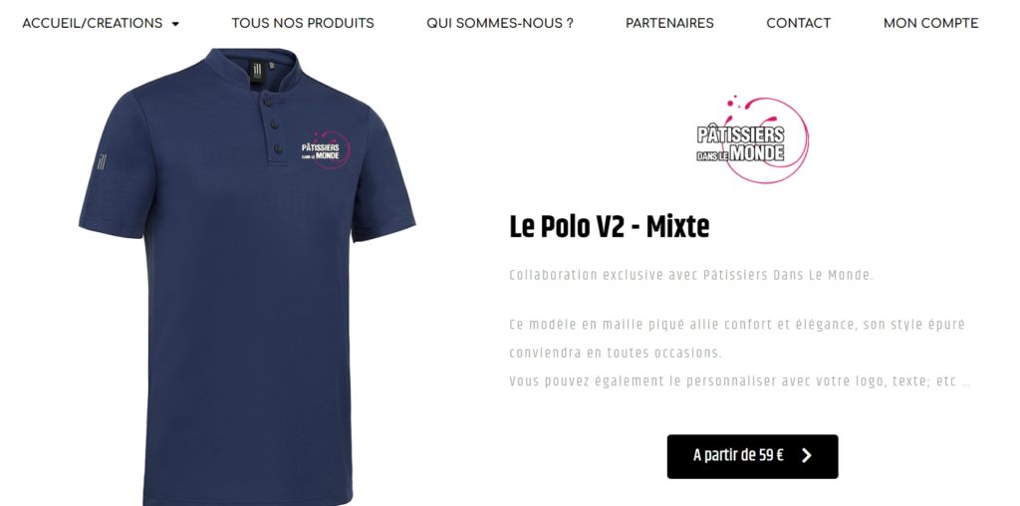Viewport: 1020px width, 506px height.
Task: Navigate to PARTENAIRES
Action: tap(669, 24)
